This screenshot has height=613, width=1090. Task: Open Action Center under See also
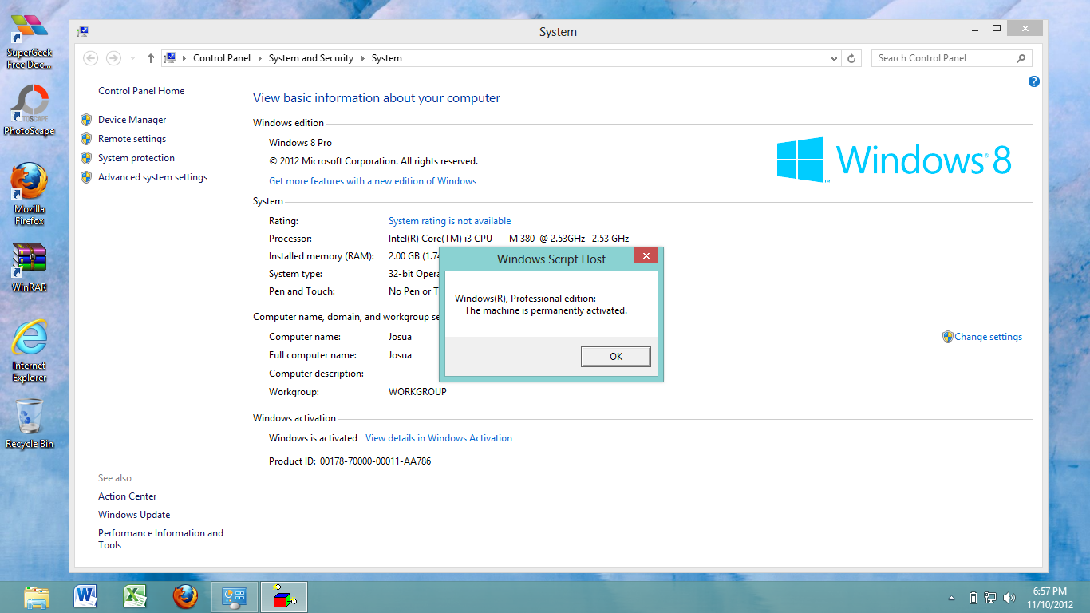click(128, 496)
